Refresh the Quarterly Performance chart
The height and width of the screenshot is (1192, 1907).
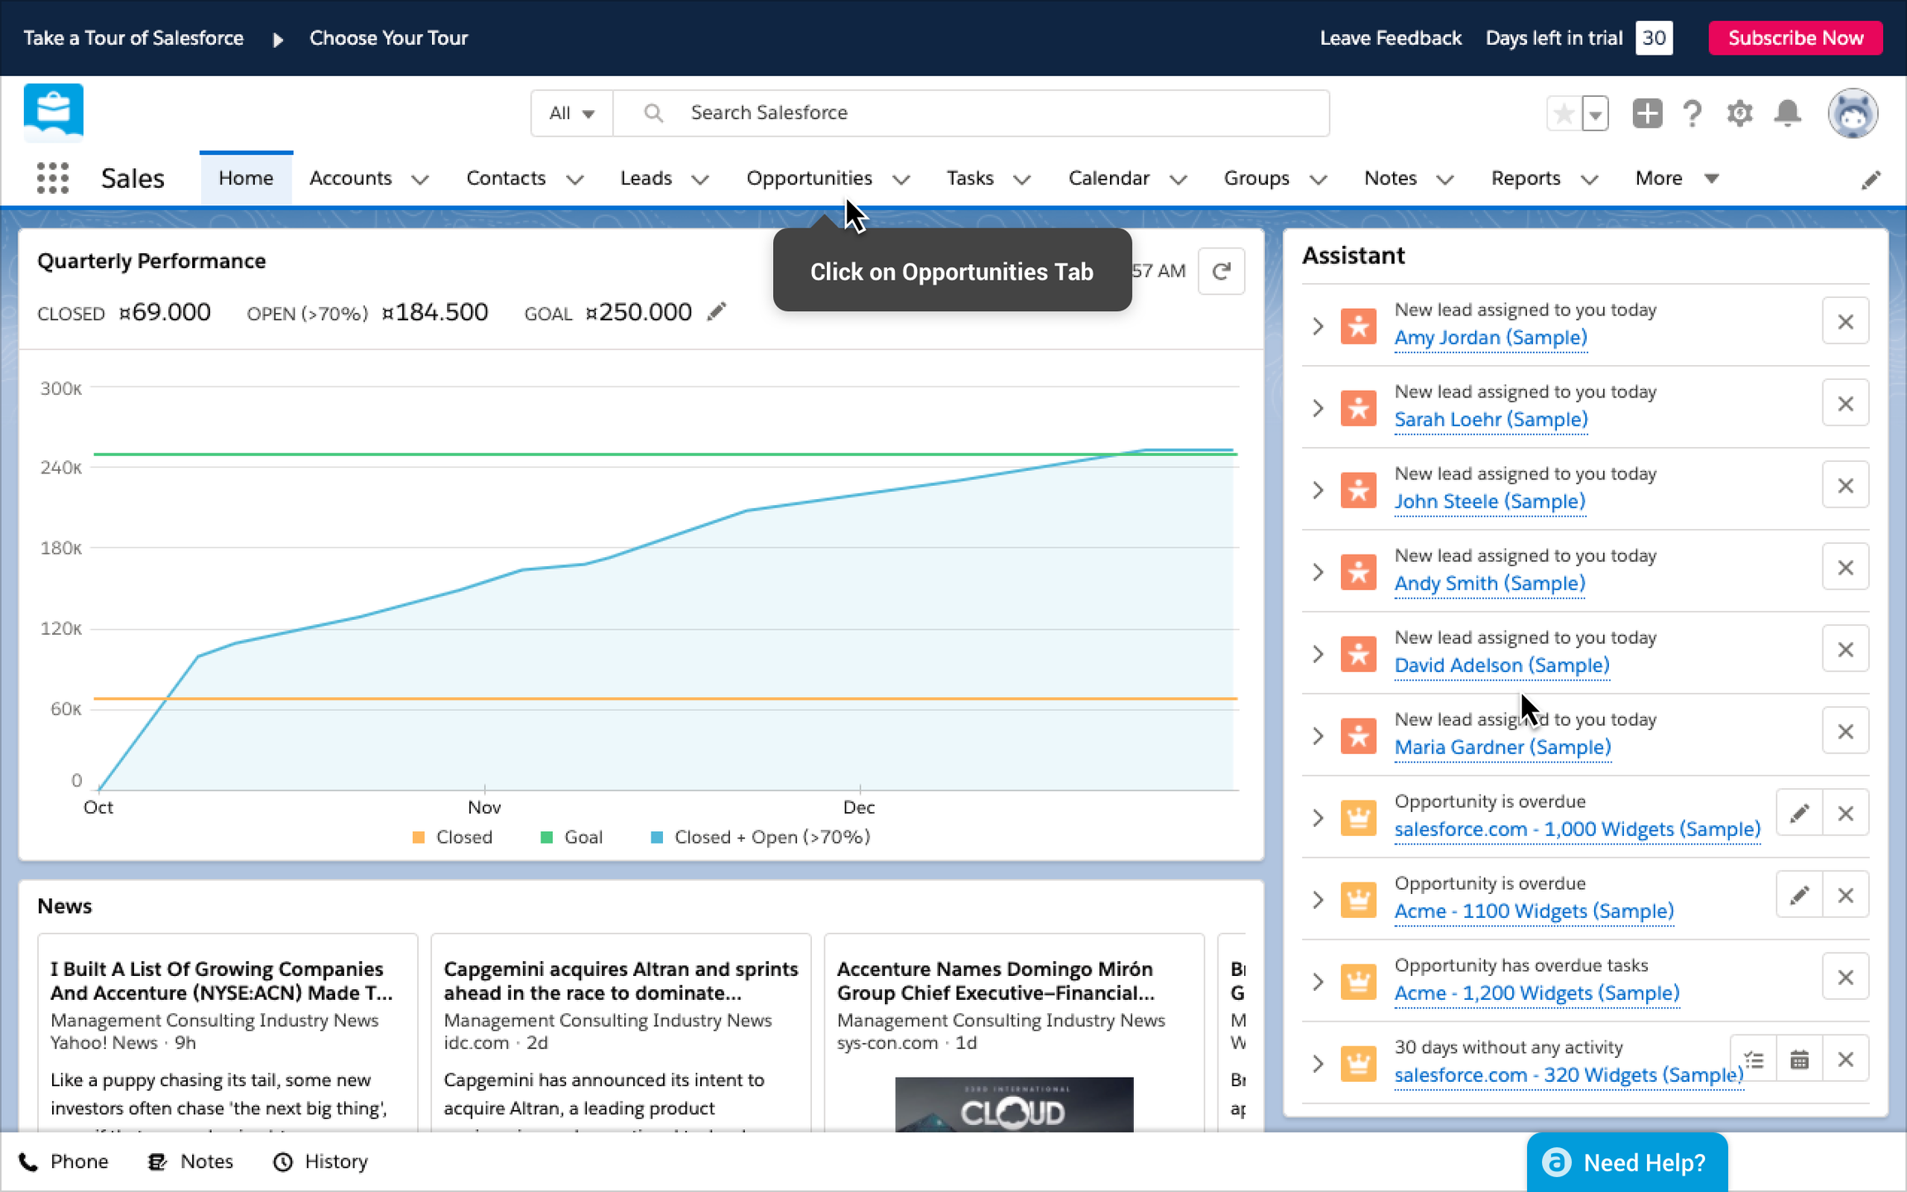(1221, 272)
